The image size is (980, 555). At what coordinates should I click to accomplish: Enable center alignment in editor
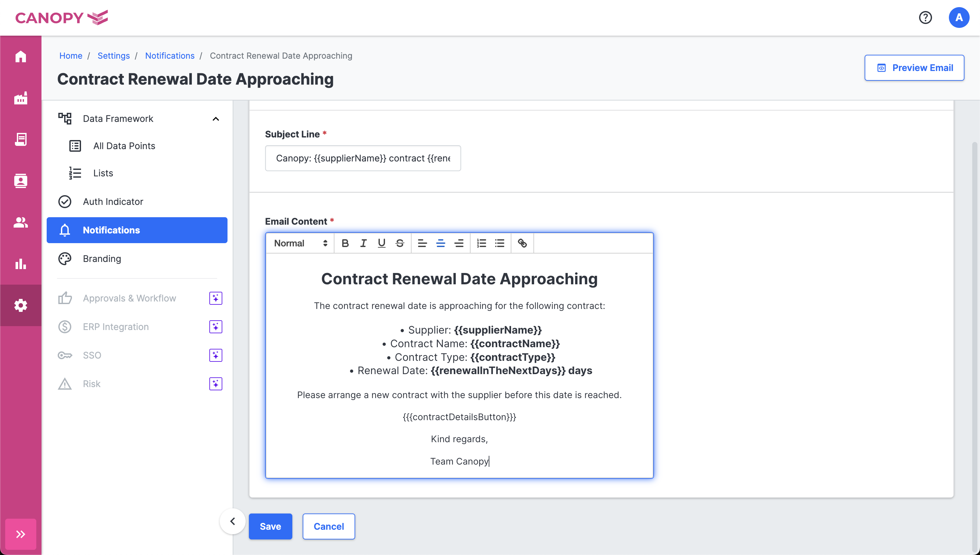point(440,243)
